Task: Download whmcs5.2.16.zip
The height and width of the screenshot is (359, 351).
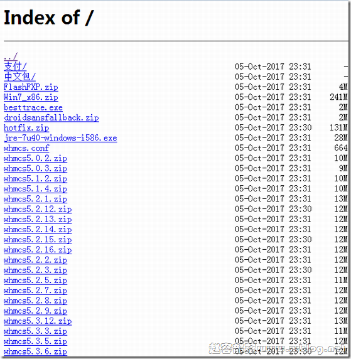Action: pyautogui.click(x=38, y=250)
